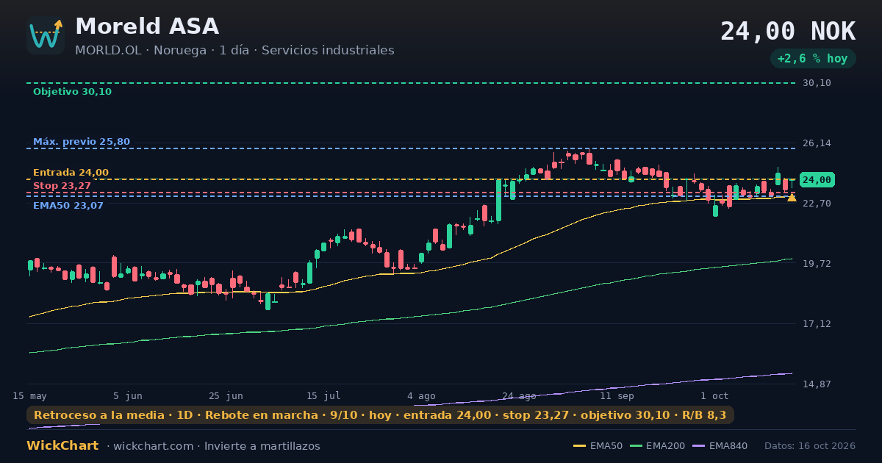This screenshot has height=463, width=882.
Task: Click the +2,6 % hoy badge
Action: 813,59
